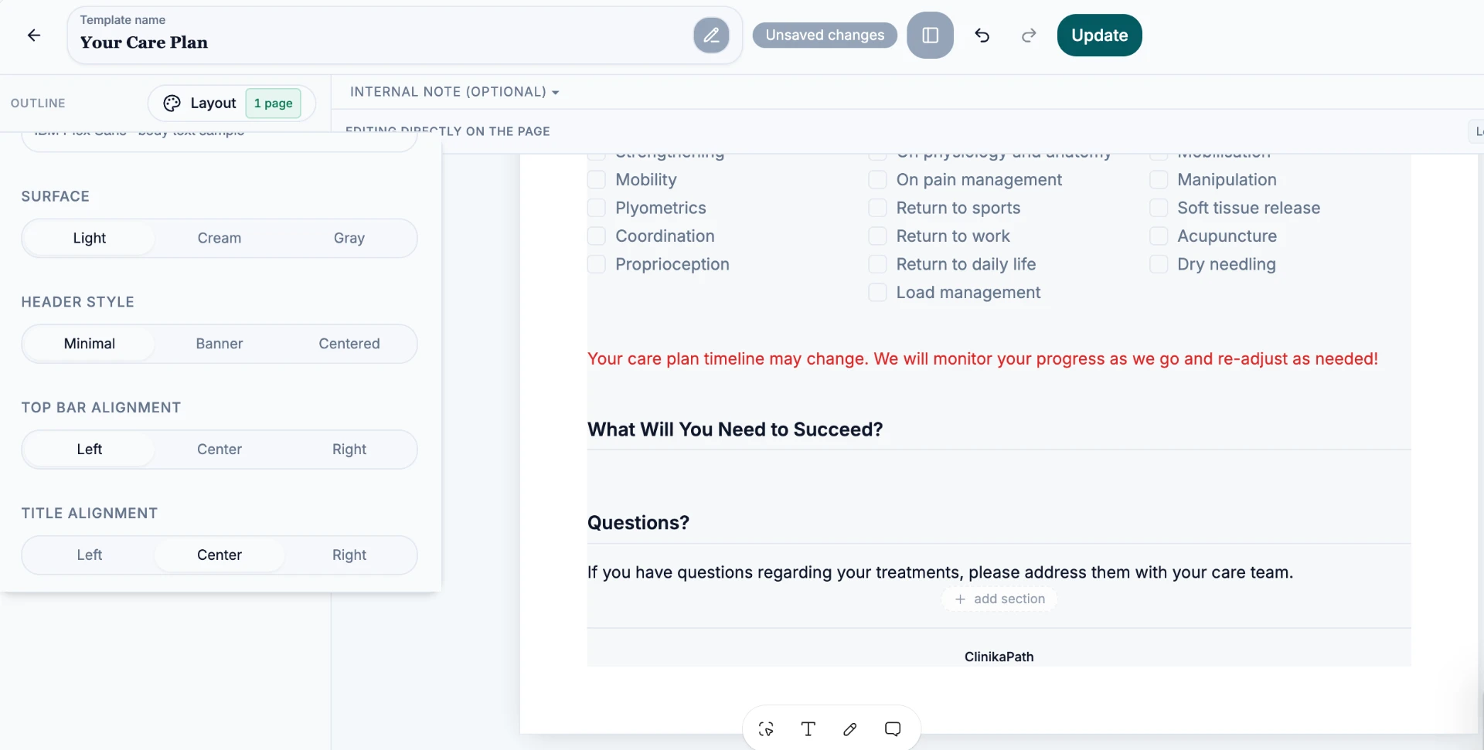Set top bar alignment to Right

point(349,450)
